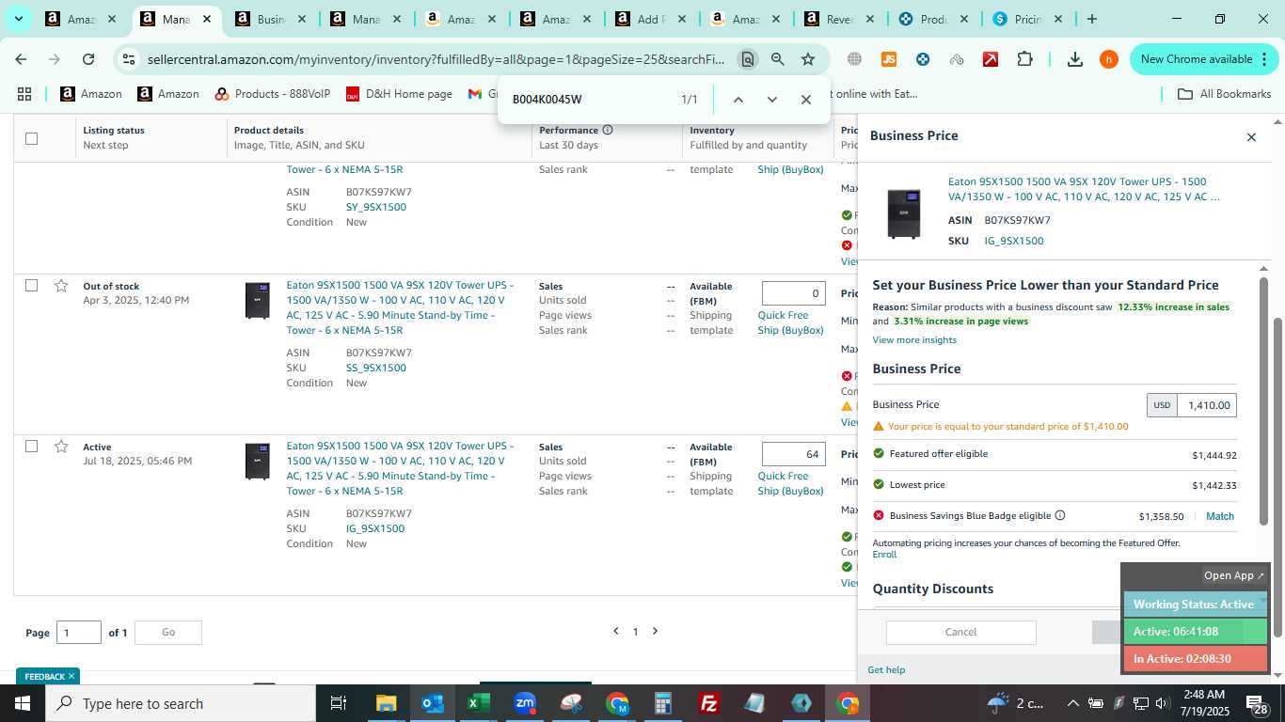The image size is (1285, 722).
Task: Star the Active IG_9SX1500 listing
Action: 61,447
